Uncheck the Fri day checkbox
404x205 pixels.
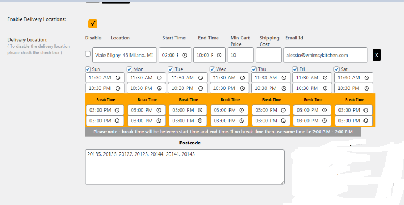pos(295,69)
